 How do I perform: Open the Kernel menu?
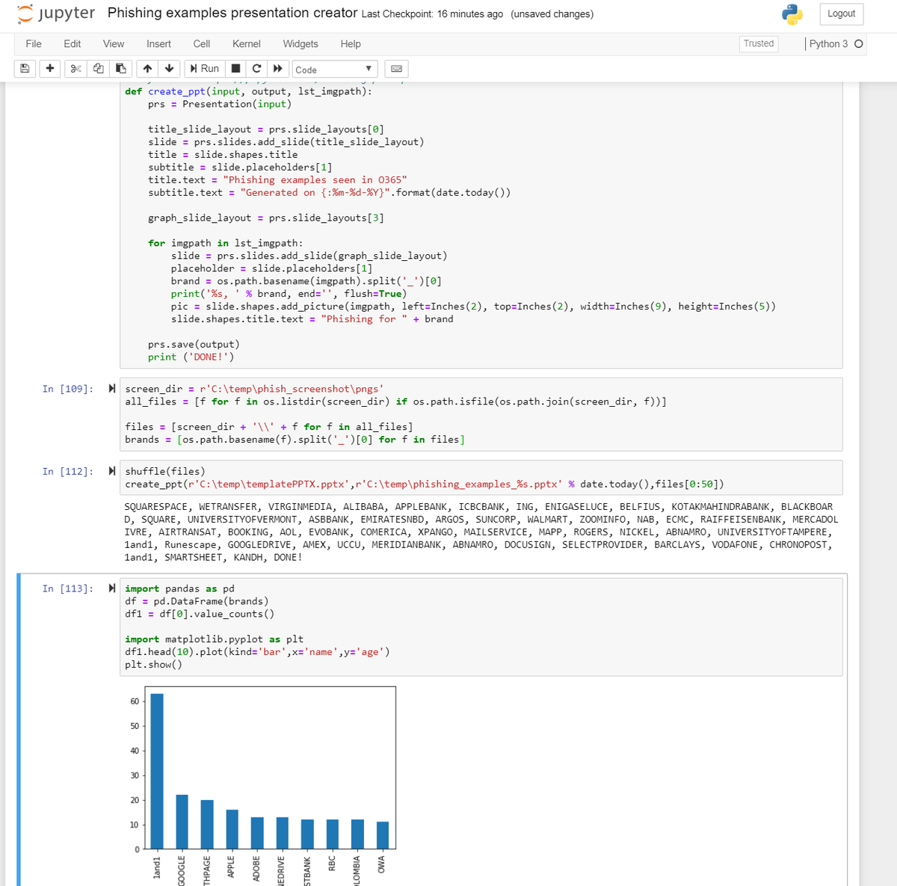[x=247, y=44]
